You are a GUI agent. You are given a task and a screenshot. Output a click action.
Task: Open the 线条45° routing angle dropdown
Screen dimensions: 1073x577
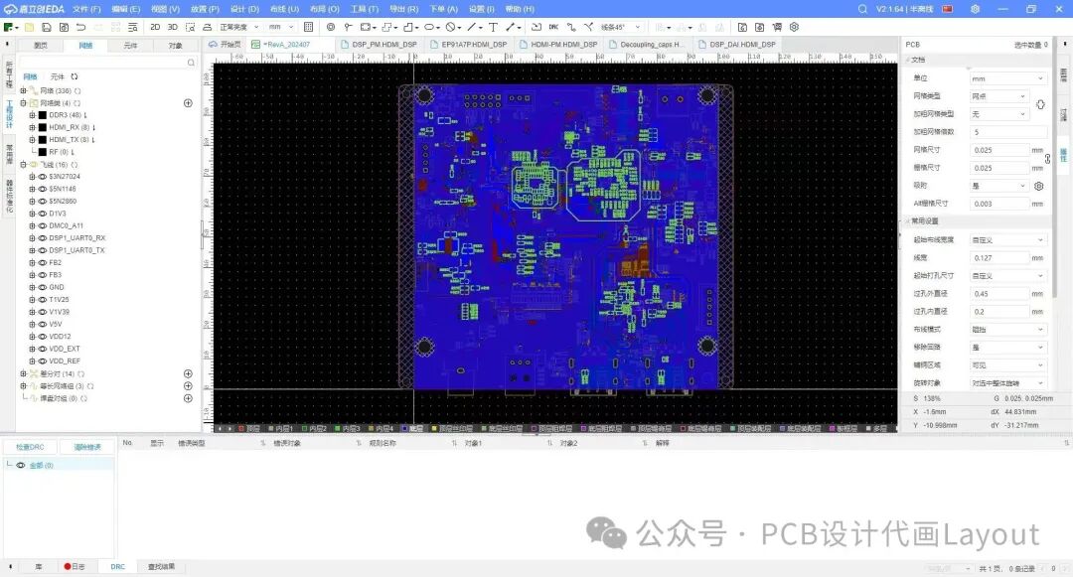[621, 28]
